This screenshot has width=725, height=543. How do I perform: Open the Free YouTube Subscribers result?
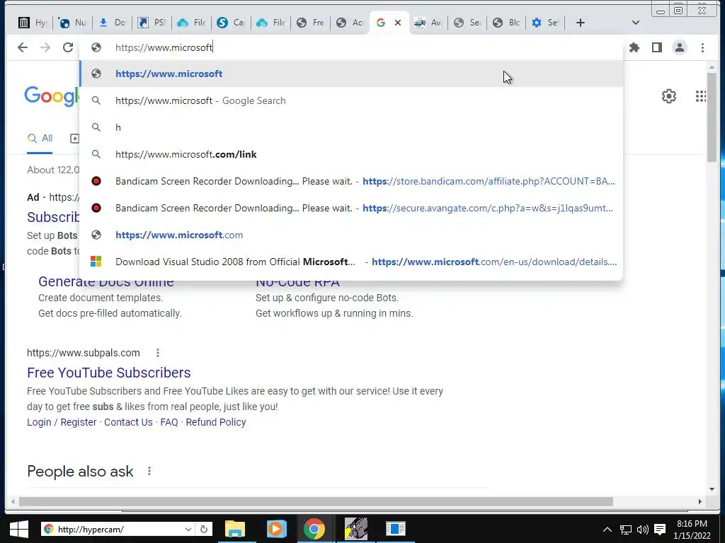point(108,373)
